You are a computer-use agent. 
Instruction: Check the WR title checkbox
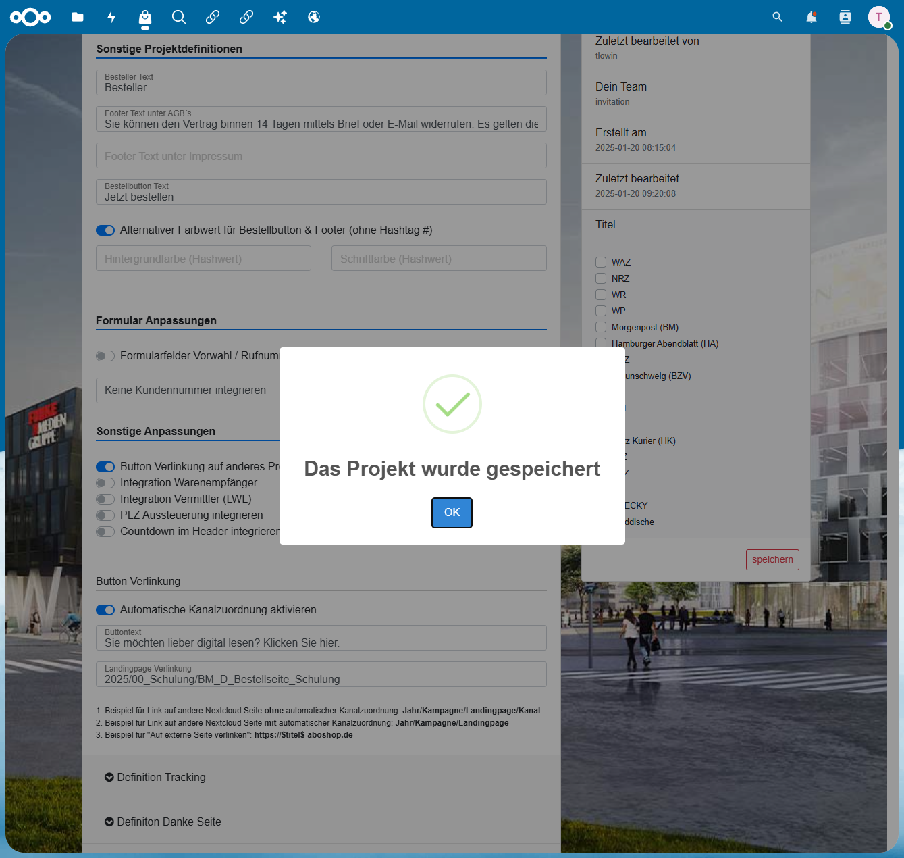pyautogui.click(x=601, y=295)
